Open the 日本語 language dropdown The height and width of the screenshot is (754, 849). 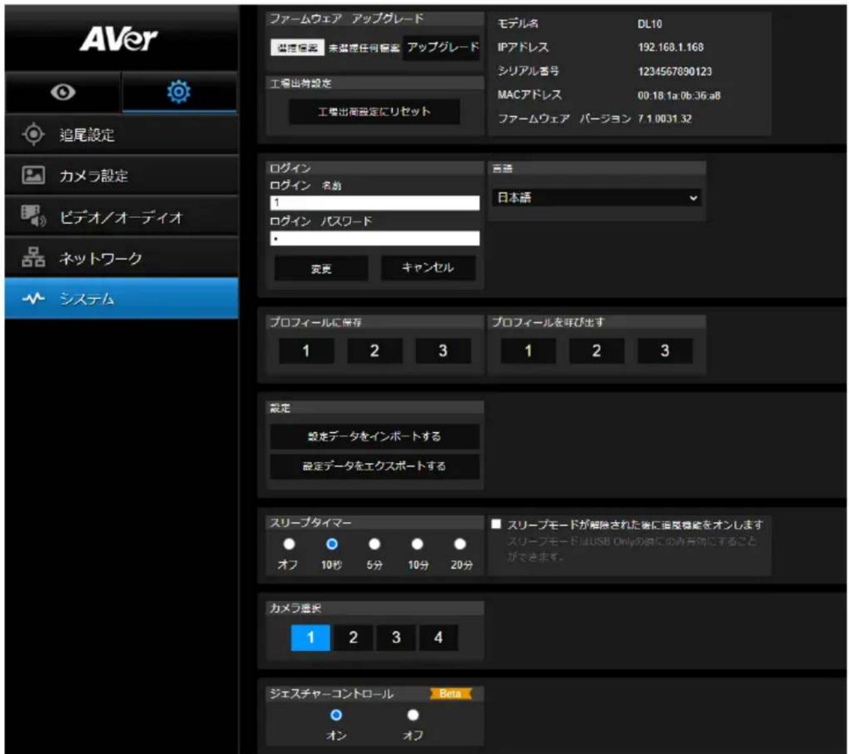coord(597,197)
